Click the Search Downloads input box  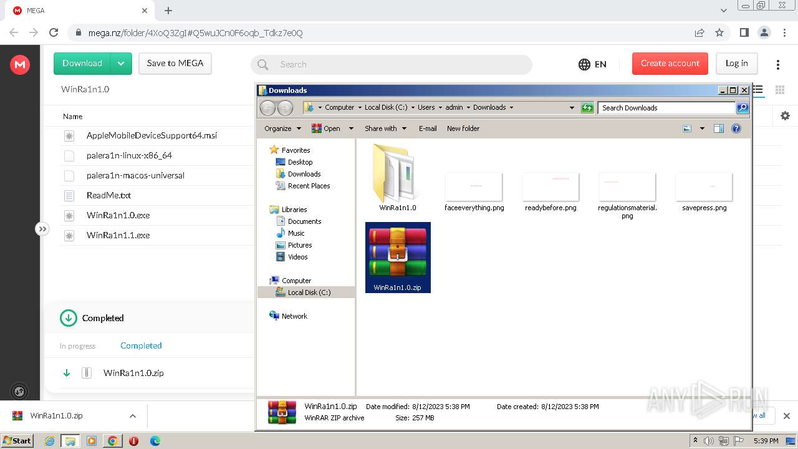(666, 108)
